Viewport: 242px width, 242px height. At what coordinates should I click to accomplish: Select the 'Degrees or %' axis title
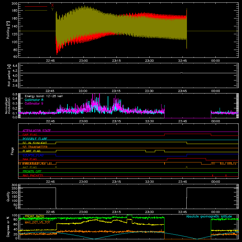8,227
